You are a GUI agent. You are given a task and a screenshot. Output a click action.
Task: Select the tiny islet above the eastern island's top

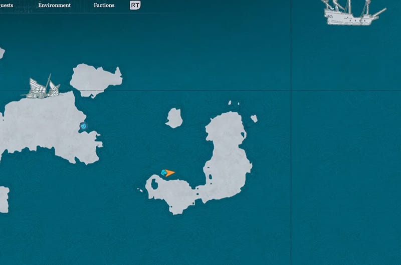point(230,103)
